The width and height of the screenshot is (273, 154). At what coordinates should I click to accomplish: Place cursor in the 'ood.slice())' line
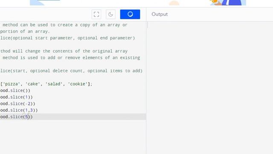tap(15, 90)
